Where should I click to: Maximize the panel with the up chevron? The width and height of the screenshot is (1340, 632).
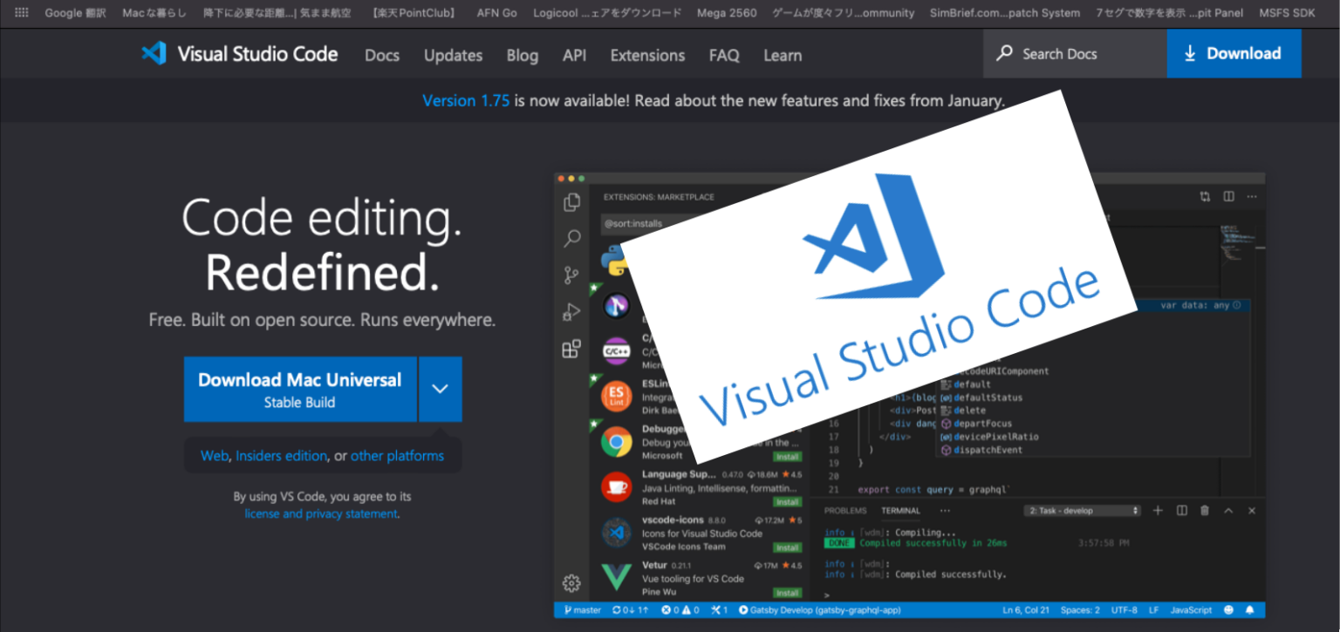click(1228, 511)
